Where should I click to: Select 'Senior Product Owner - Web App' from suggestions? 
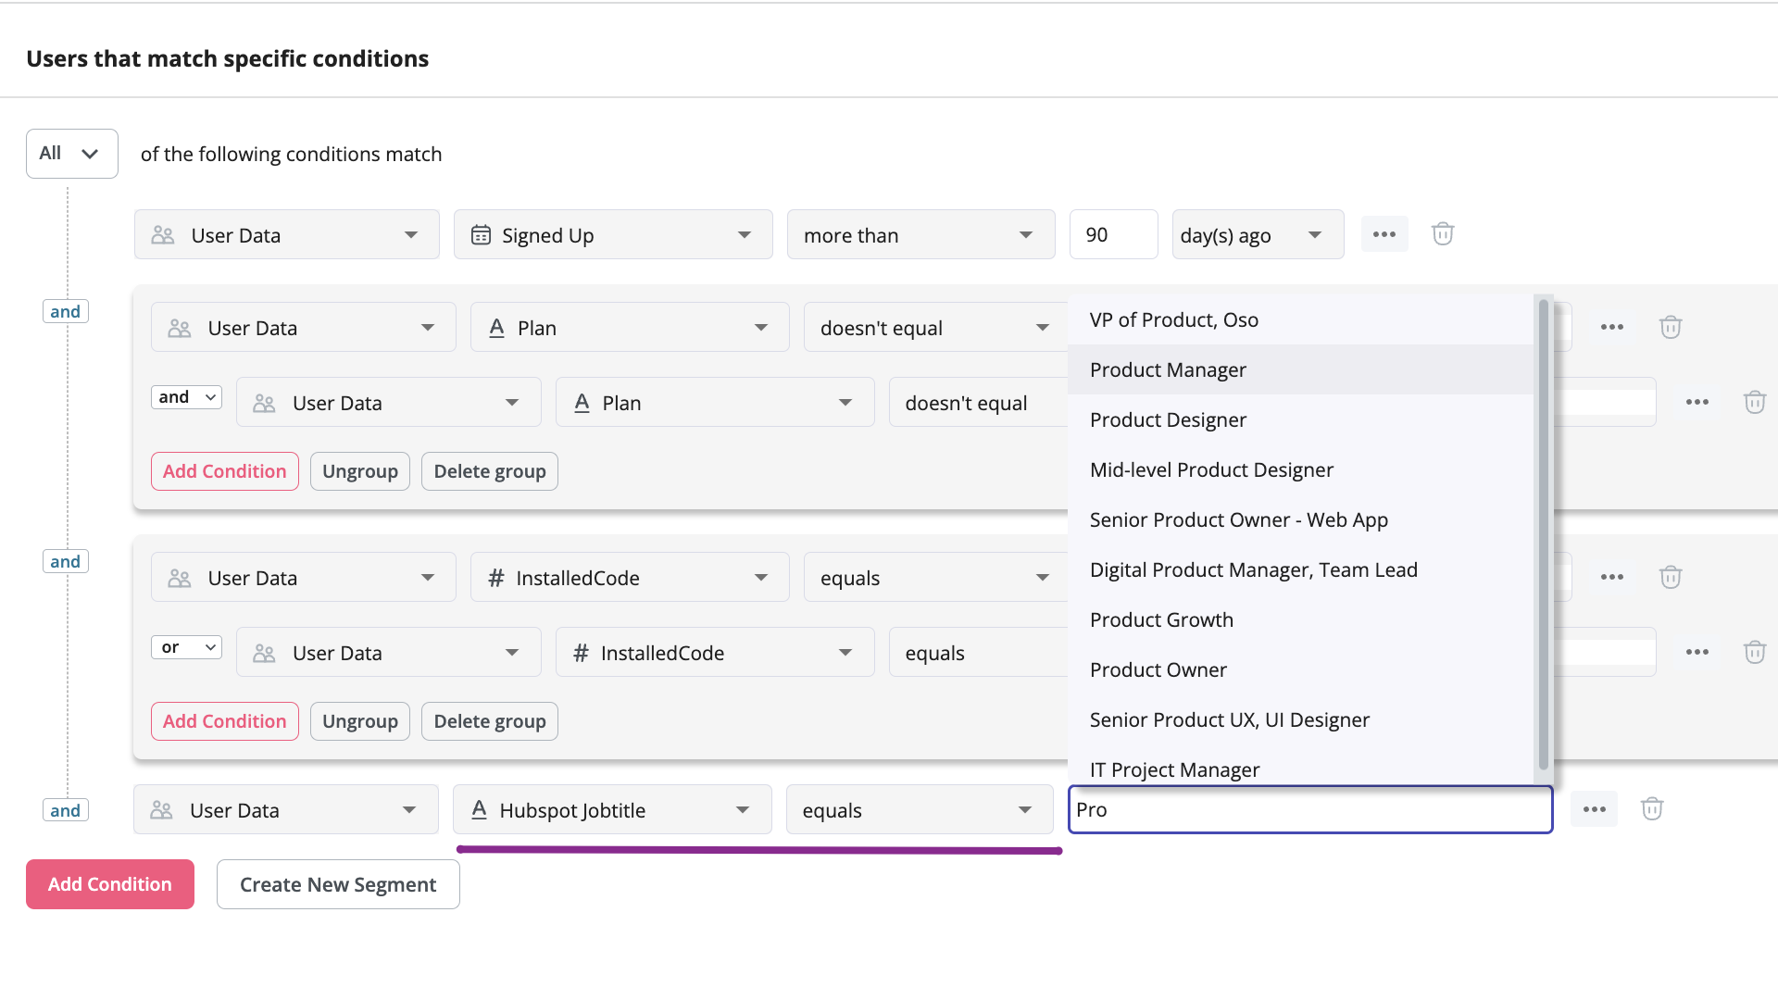tap(1239, 519)
